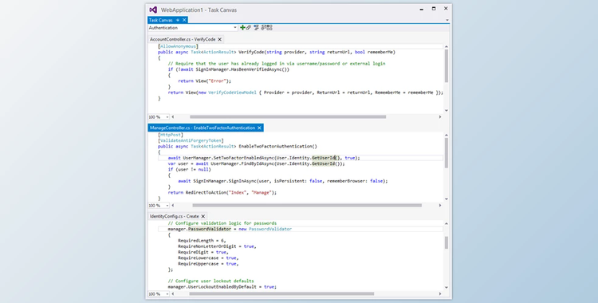Close the ManageController.cs EnableTwoFactorAuthentication pane
This screenshot has height=303, width=598.
coord(259,128)
